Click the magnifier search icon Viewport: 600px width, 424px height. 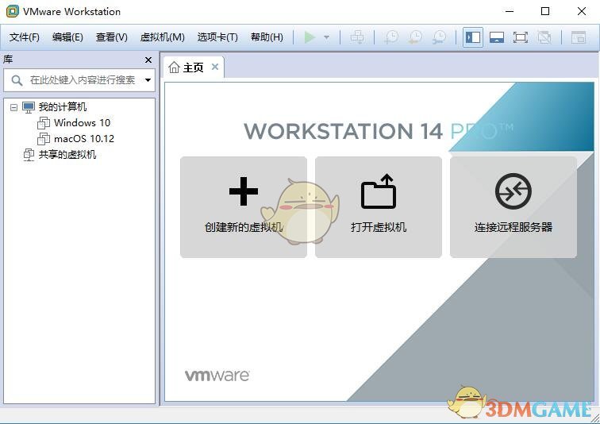click(x=17, y=80)
